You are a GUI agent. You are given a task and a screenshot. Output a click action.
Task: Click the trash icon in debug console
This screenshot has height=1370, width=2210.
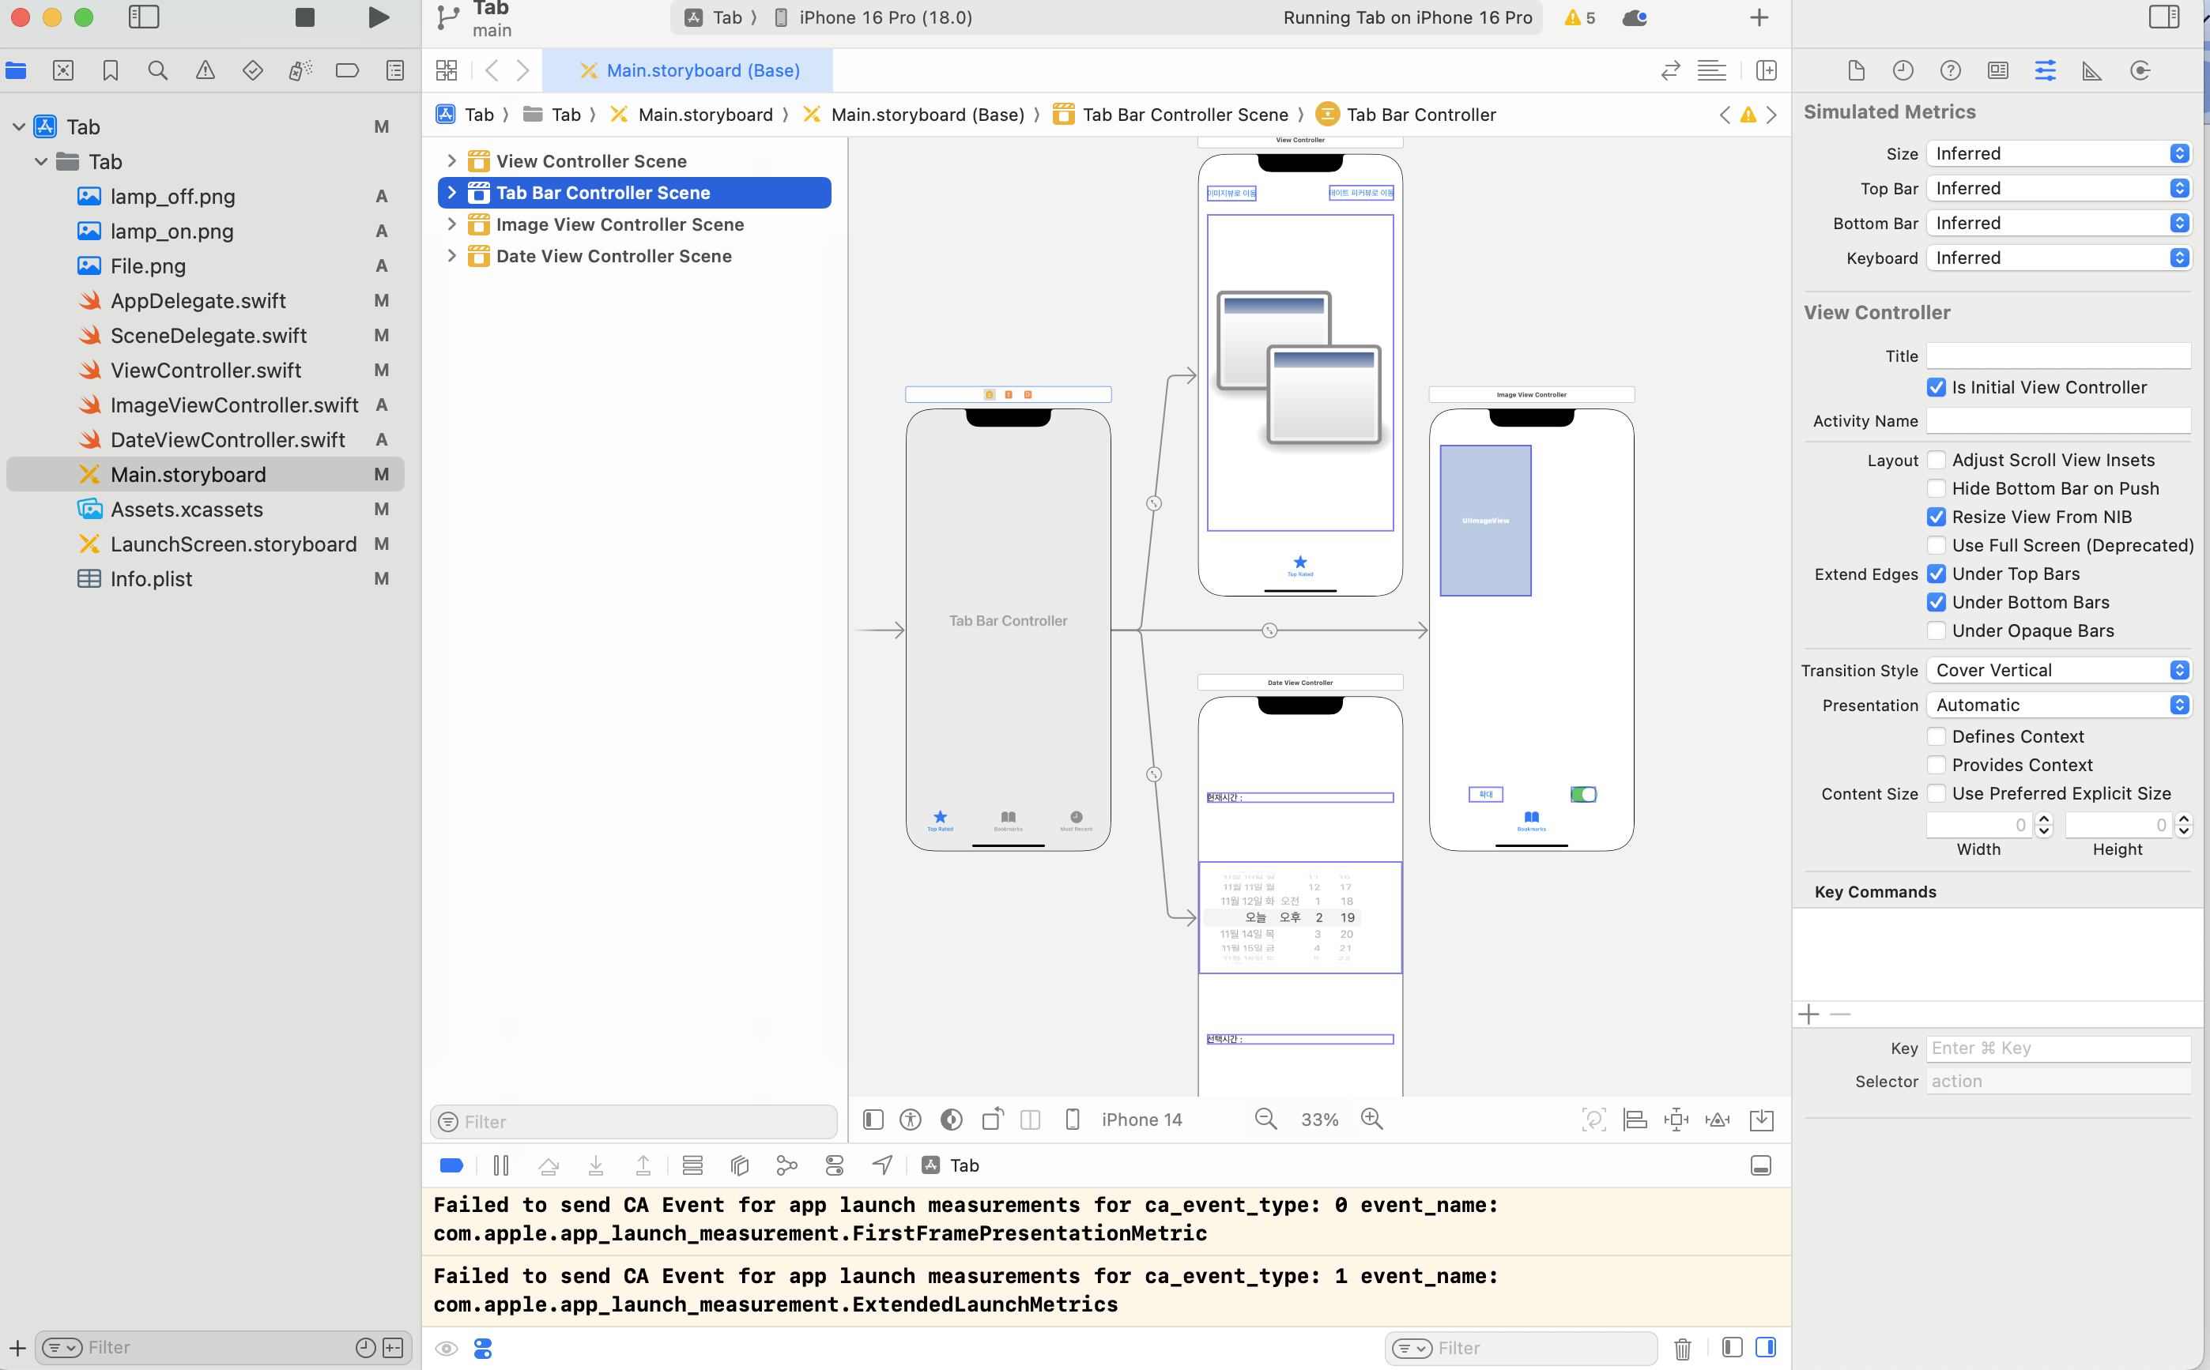tap(1683, 1348)
